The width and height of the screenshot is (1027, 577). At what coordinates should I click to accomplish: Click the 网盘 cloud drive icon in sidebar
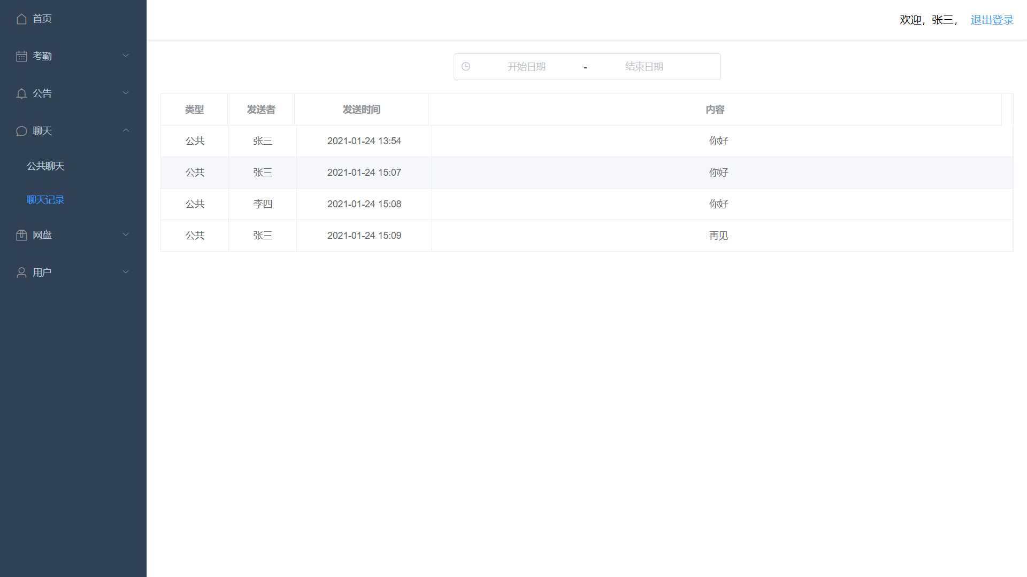[20, 235]
